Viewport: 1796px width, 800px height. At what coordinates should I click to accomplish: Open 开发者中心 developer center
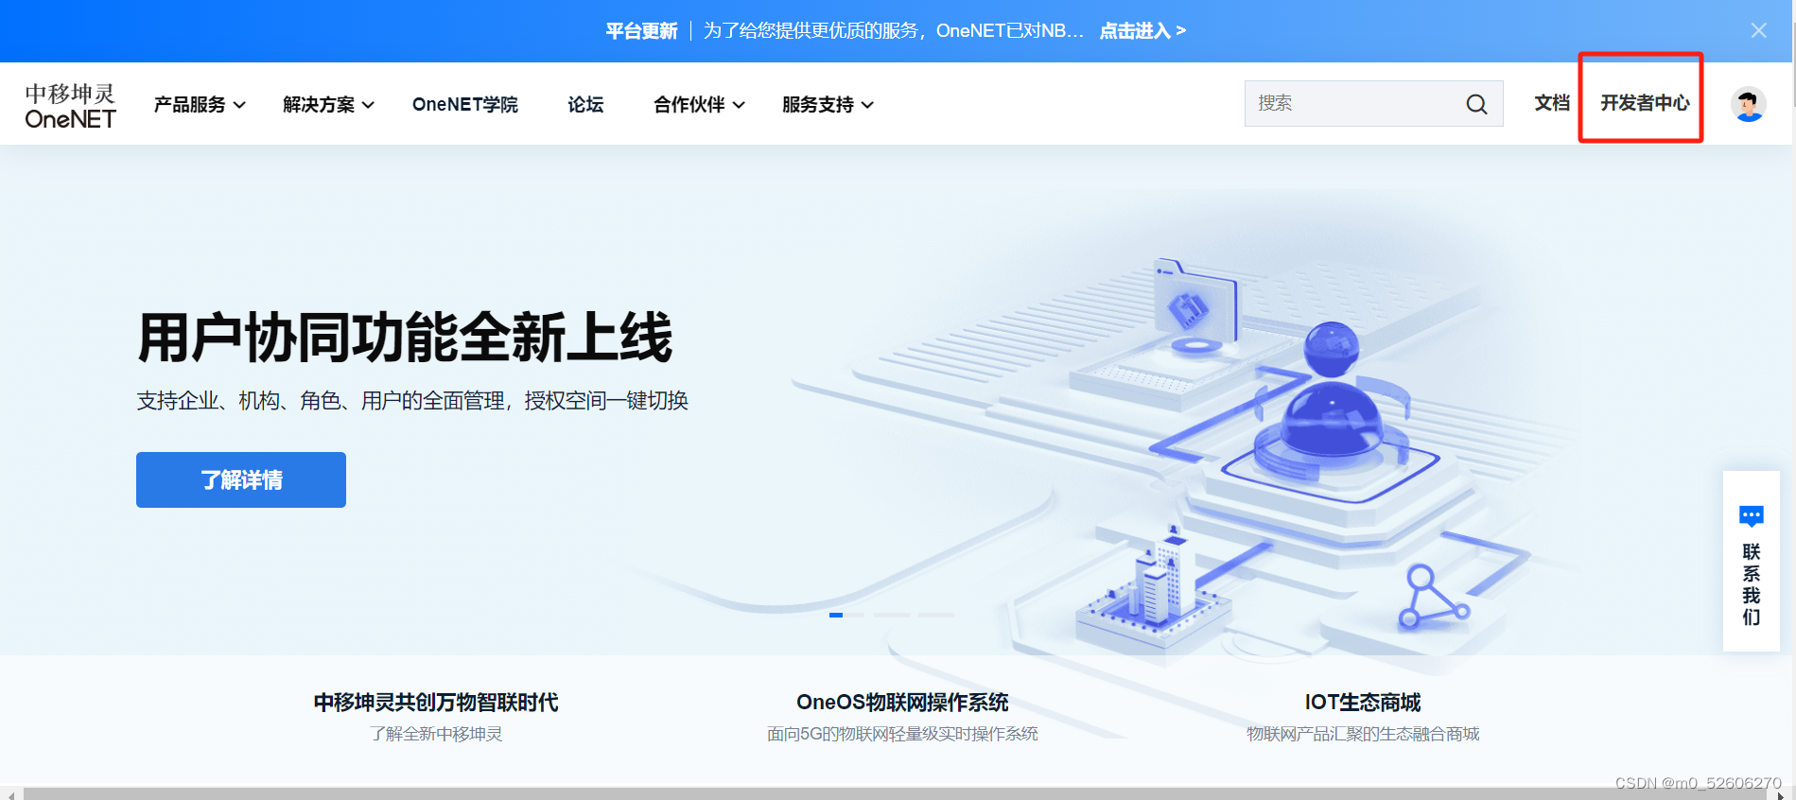[1644, 103]
